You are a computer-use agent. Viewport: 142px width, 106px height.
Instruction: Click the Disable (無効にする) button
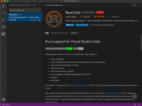[70, 25]
